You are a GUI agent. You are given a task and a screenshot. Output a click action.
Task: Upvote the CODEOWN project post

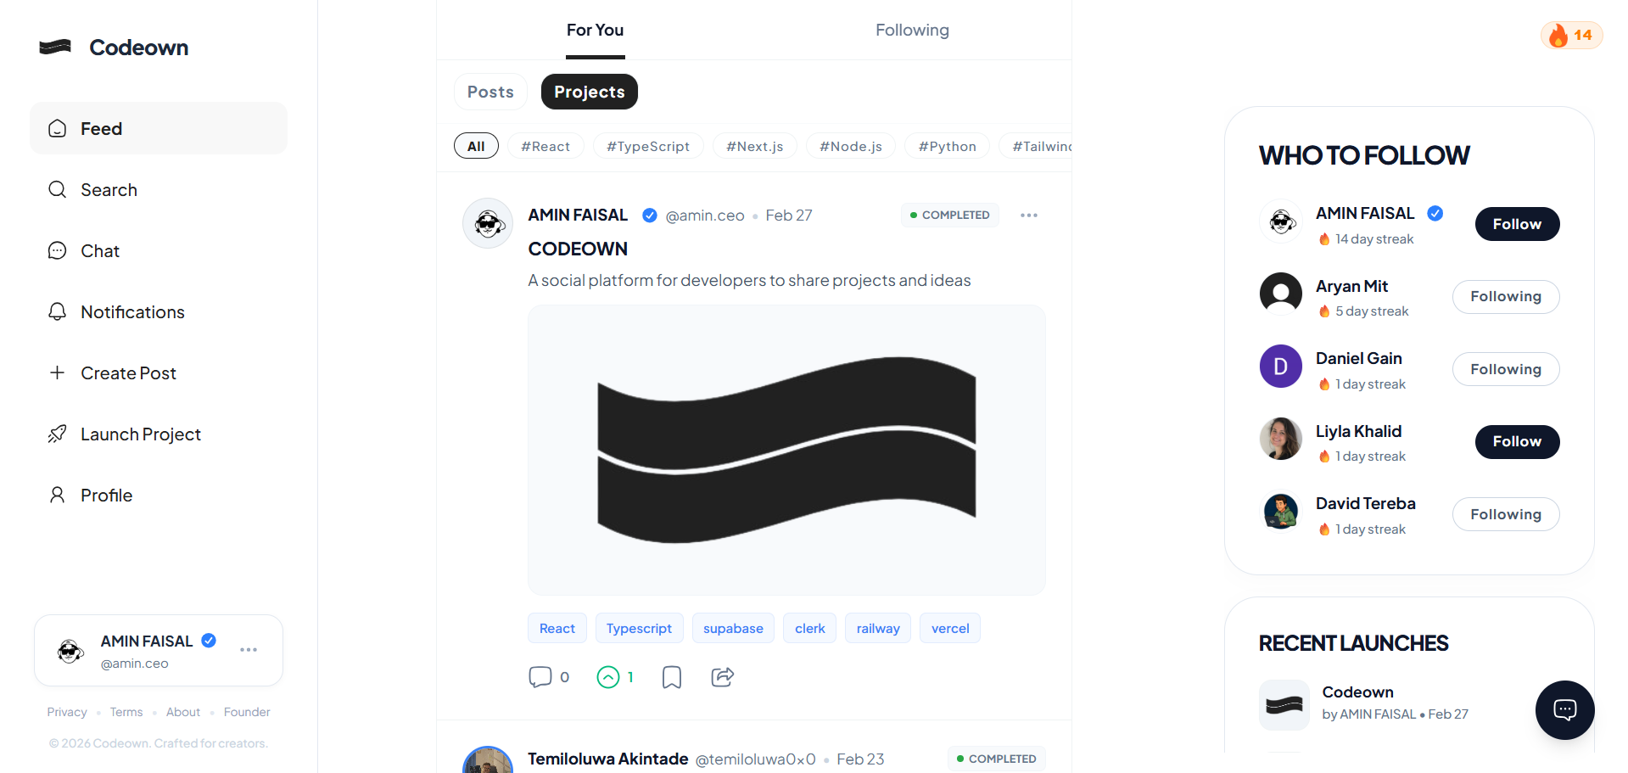[609, 676]
